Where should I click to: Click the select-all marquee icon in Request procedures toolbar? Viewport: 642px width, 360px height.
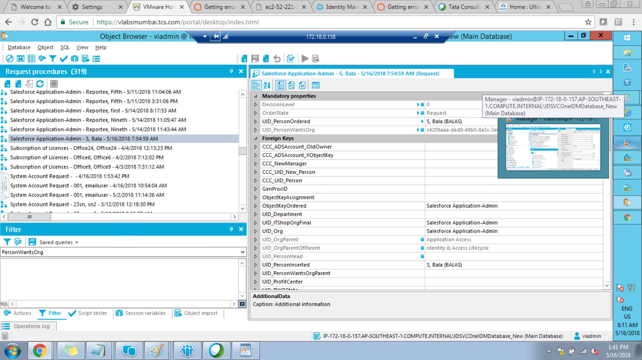point(54,84)
